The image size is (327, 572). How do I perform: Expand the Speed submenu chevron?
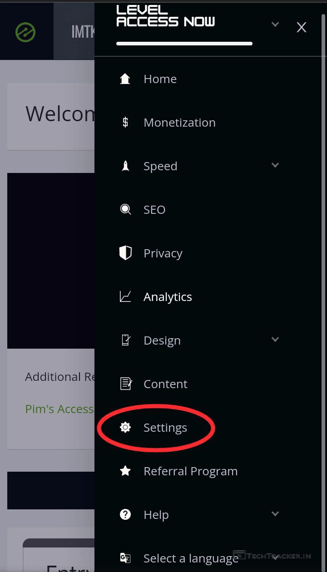coord(275,165)
